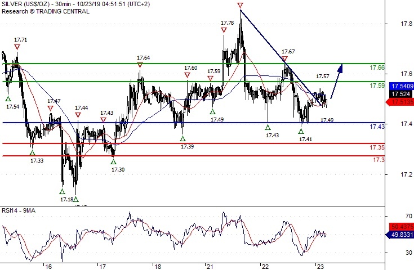Select date label 17 on time axis
The width and height of the screenshot is (414, 270).
[x=103, y=267]
